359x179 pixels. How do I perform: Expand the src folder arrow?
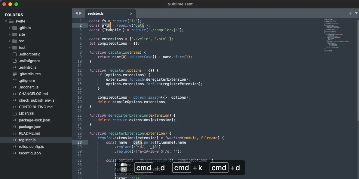(x=9, y=41)
